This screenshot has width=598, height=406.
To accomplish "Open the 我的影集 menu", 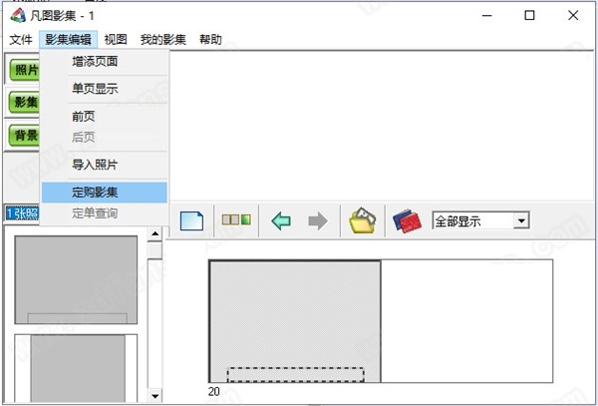I will (162, 39).
